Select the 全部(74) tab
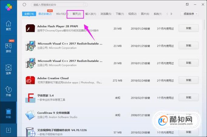Image resolution: width=207 pixels, height=137 pixels. coord(29,14)
